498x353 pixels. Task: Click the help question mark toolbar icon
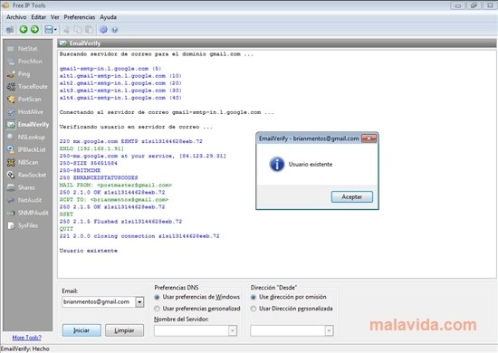tap(115, 30)
